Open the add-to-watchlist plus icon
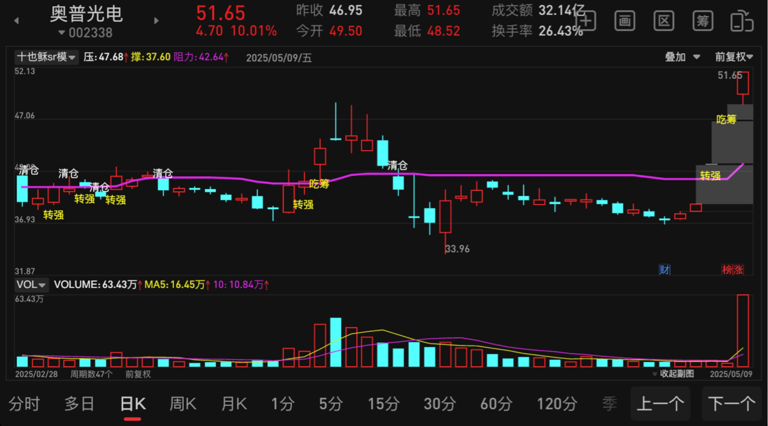The image size is (768, 426). point(586,21)
